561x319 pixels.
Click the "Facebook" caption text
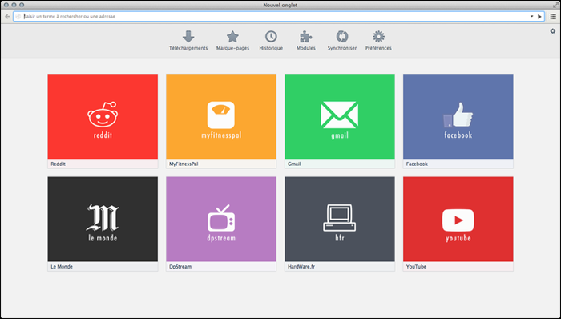[417, 164]
